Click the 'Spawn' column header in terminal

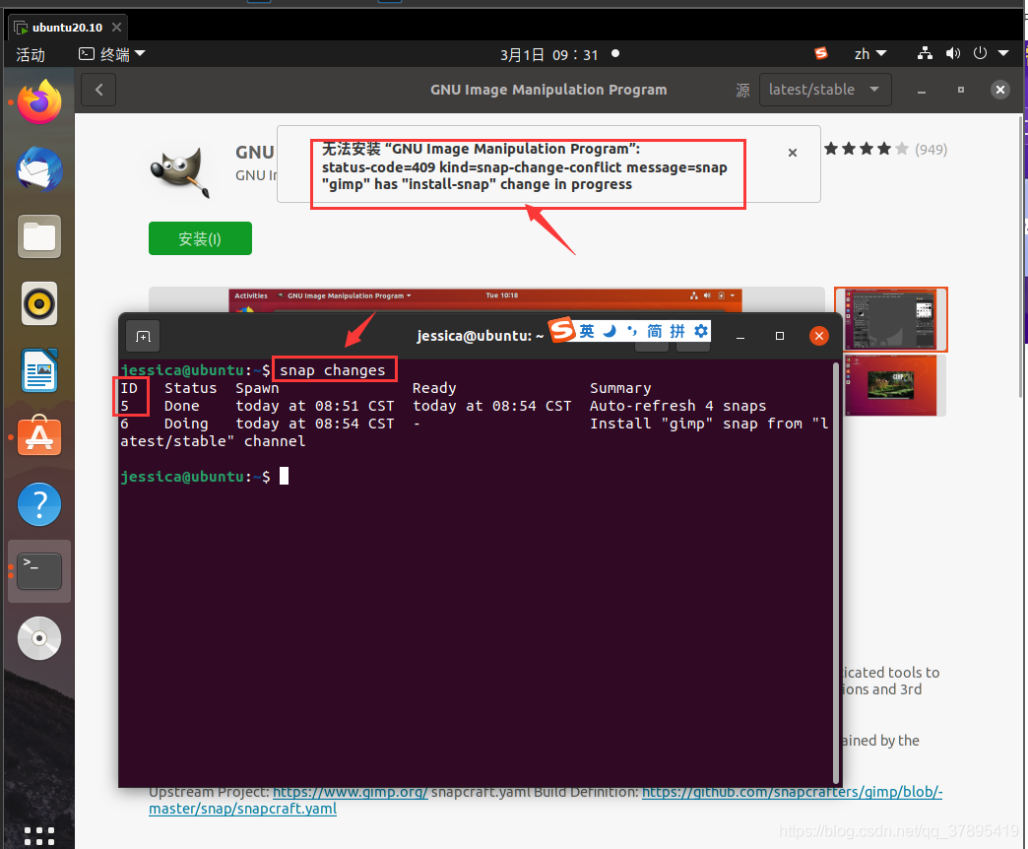coord(257,388)
